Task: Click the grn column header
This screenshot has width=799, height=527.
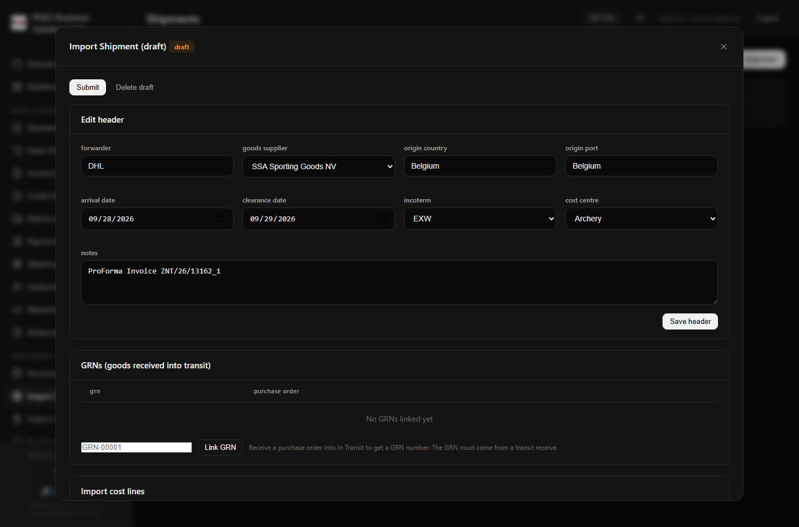Action: 95,391
